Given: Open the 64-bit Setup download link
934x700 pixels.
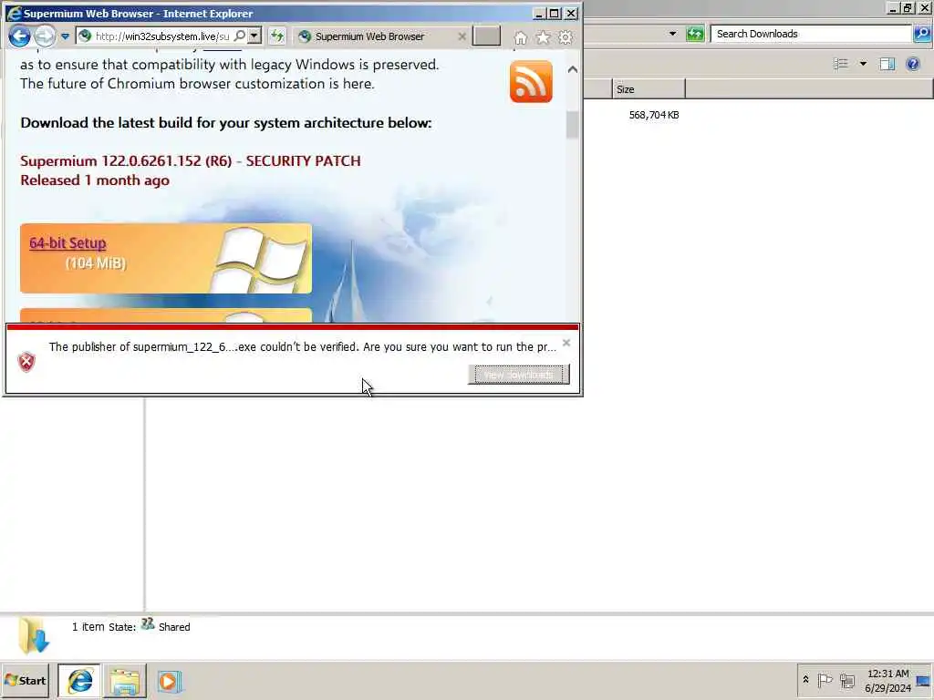Looking at the screenshot, I should [67, 242].
